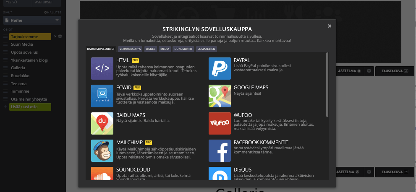
Task: Open the Bisnes tab
Action: coord(151,49)
